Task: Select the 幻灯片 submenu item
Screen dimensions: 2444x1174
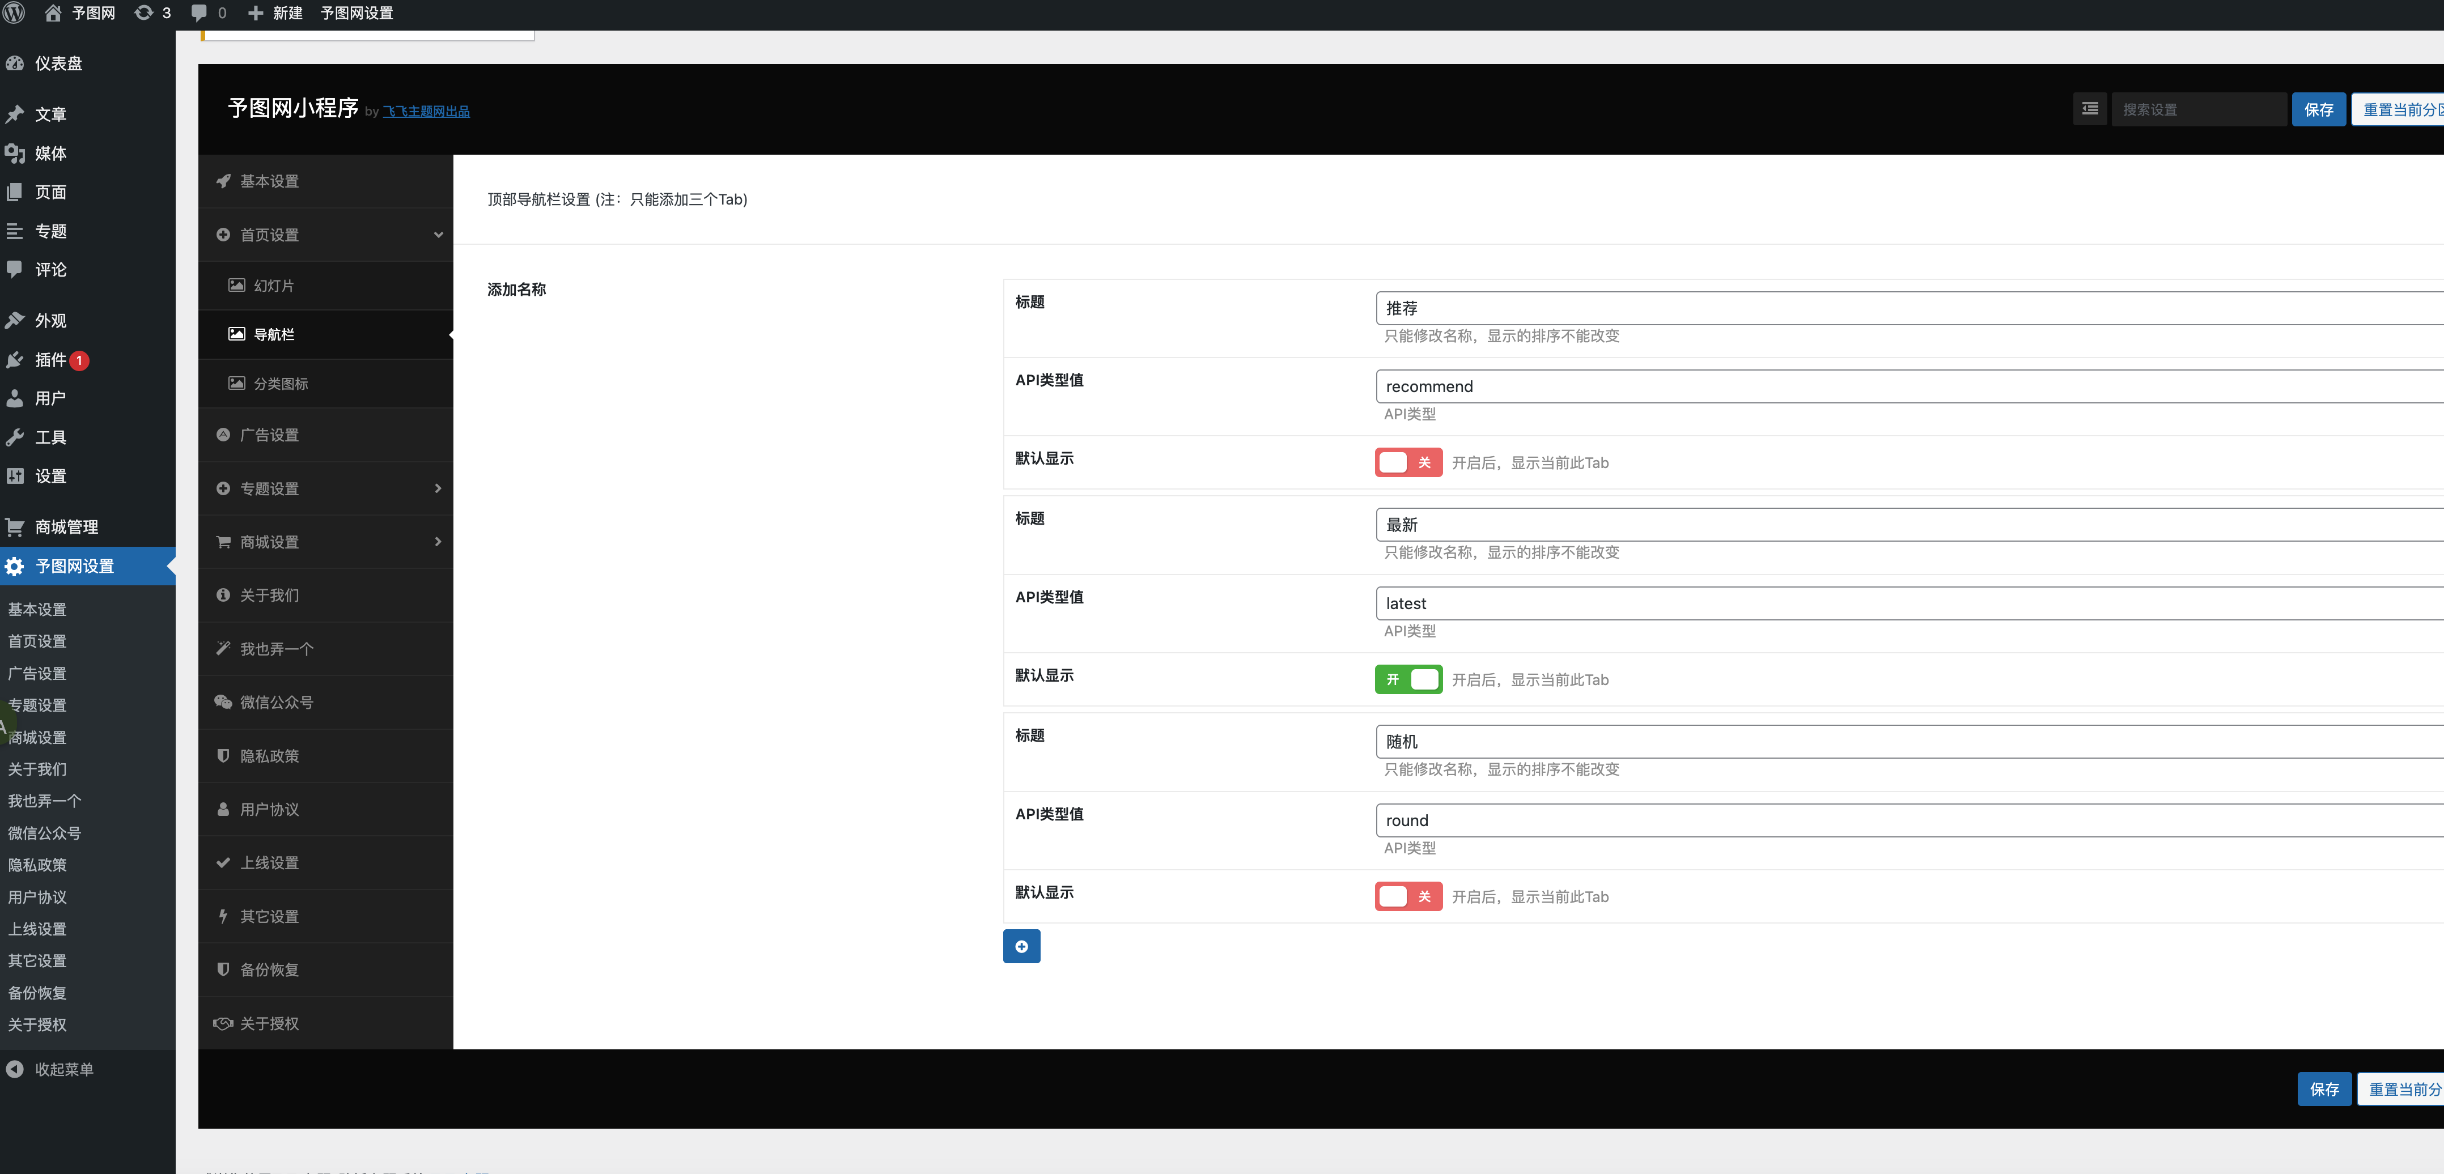Action: tap(273, 286)
